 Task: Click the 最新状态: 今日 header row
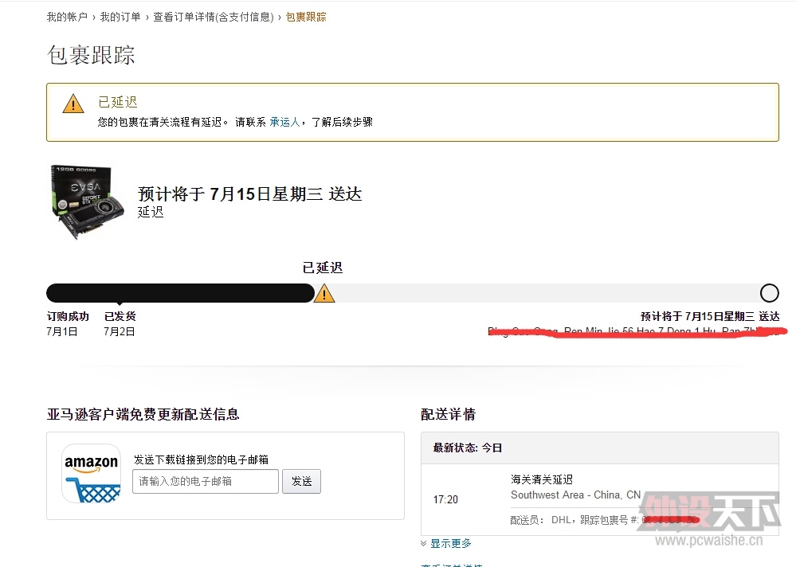(468, 448)
